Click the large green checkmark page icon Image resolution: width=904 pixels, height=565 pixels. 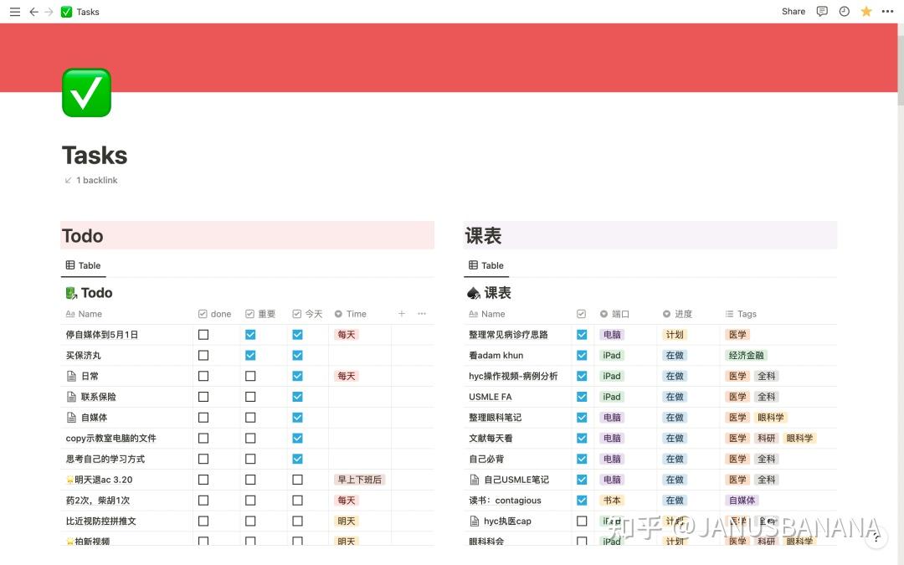pos(86,92)
